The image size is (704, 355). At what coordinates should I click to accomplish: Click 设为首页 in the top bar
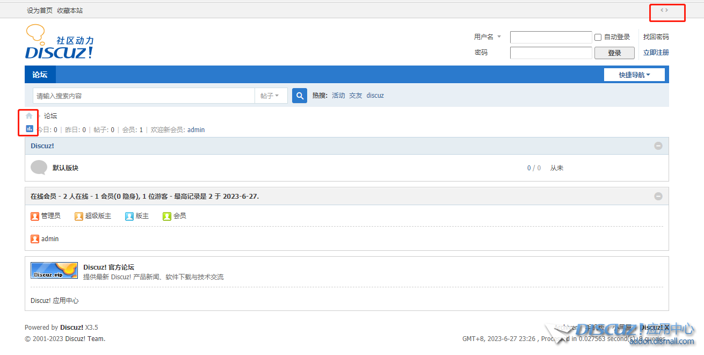[x=40, y=10]
